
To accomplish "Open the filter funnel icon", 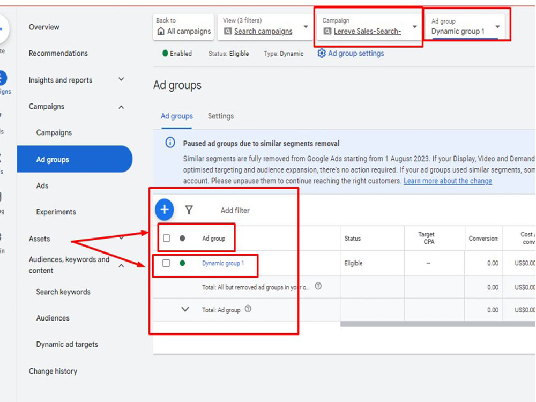I will coord(189,210).
